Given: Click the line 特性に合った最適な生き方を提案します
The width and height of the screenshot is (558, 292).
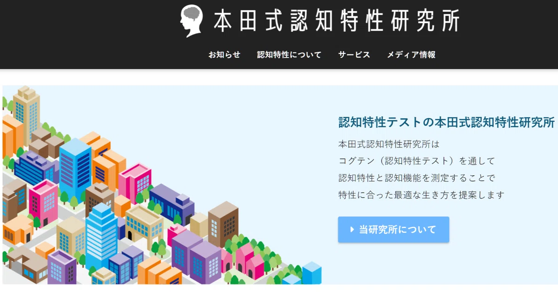Looking at the screenshot, I should [x=421, y=195].
